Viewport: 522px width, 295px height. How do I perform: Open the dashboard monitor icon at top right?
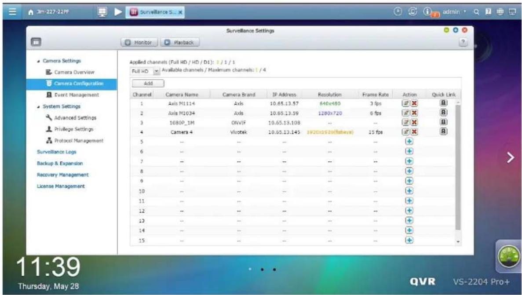click(x=512, y=12)
